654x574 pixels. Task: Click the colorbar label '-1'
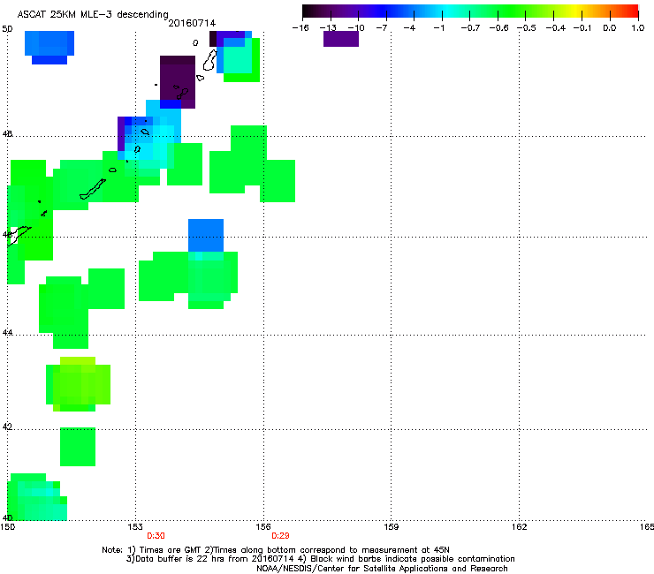[438, 28]
